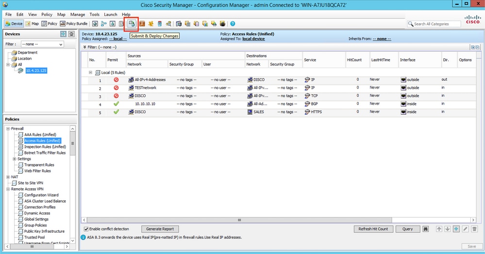Select Botnet Traffic Filter Rules policy
Screen dimensions: 485x254
[x=45, y=153]
